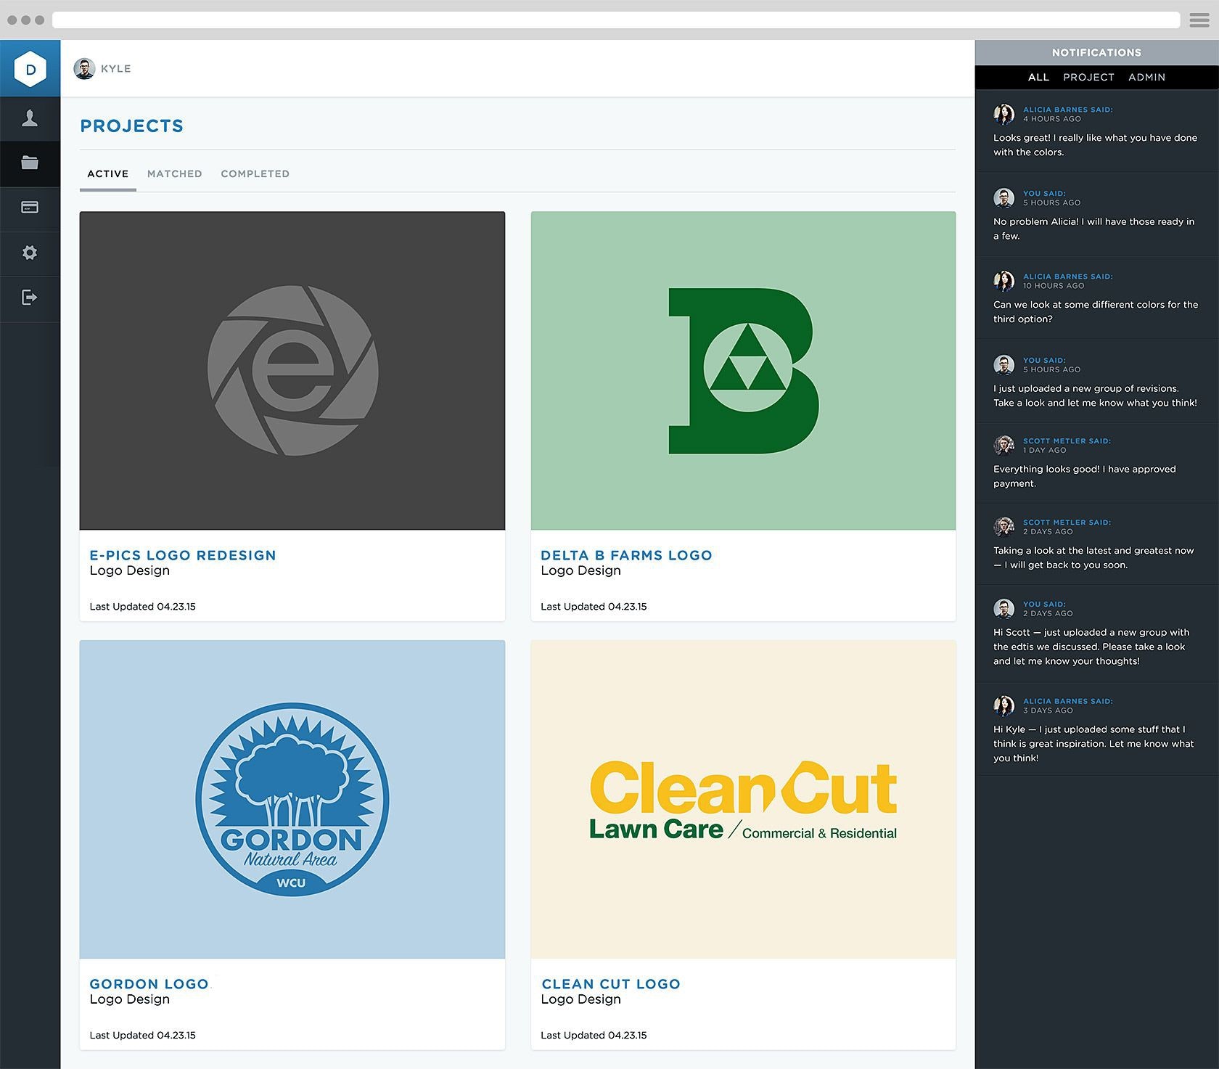The height and width of the screenshot is (1069, 1219).
Task: Click the E-Pics aperture logo thumbnail
Action: pos(292,370)
